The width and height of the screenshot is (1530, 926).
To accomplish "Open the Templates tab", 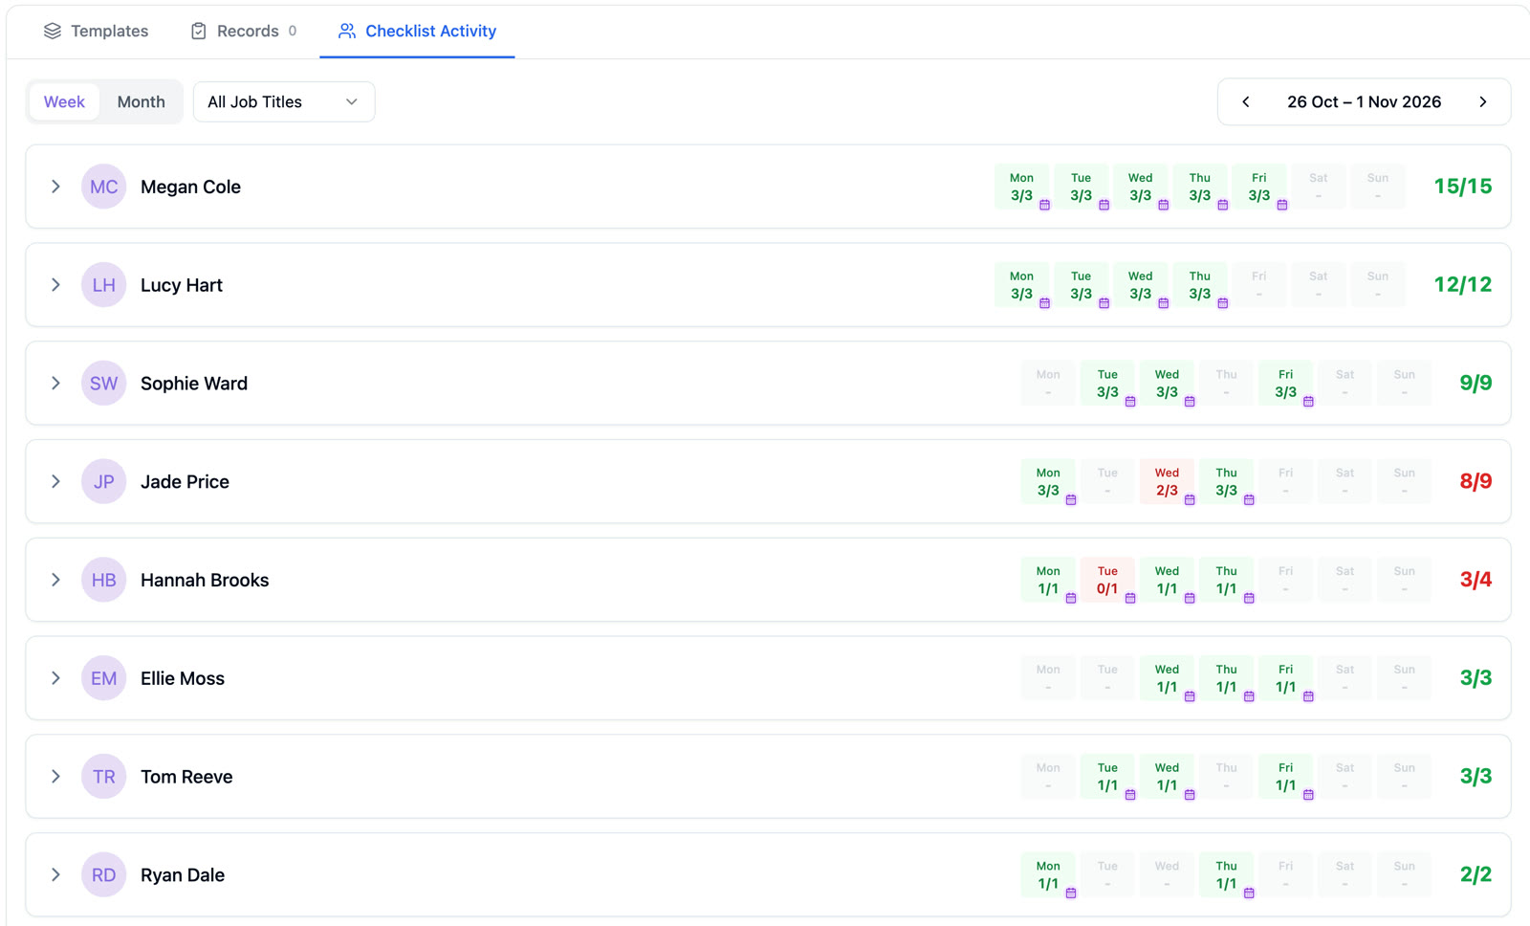I will point(96,31).
